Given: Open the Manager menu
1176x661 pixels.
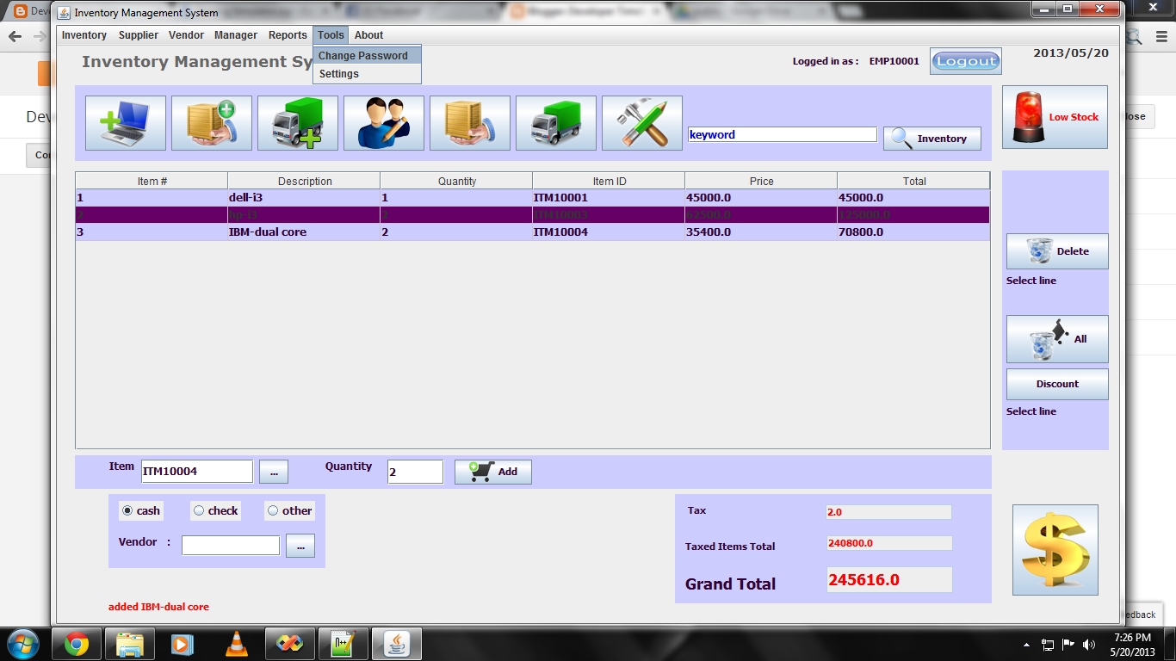Looking at the screenshot, I should (236, 35).
